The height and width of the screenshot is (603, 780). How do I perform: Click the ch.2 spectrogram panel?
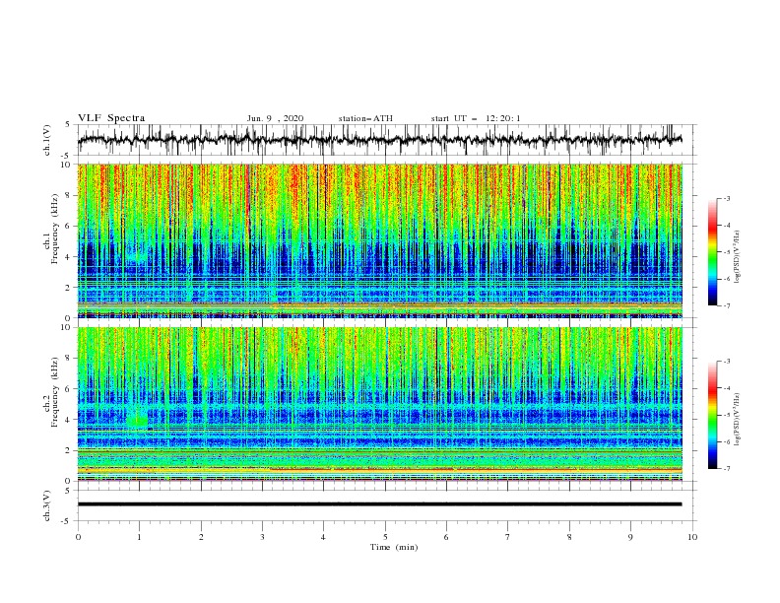point(380,404)
